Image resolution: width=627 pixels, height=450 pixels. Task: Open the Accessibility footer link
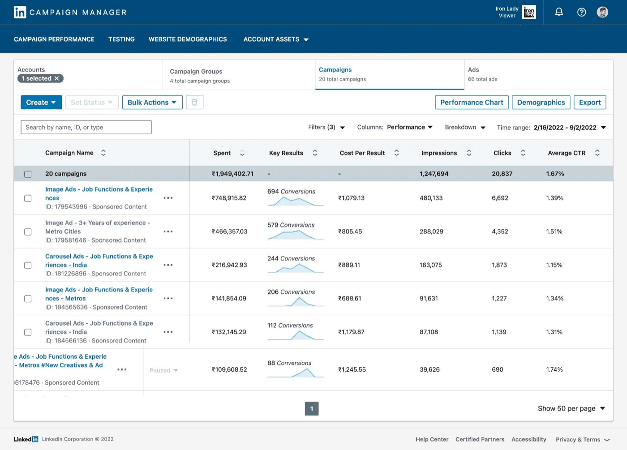click(x=528, y=439)
